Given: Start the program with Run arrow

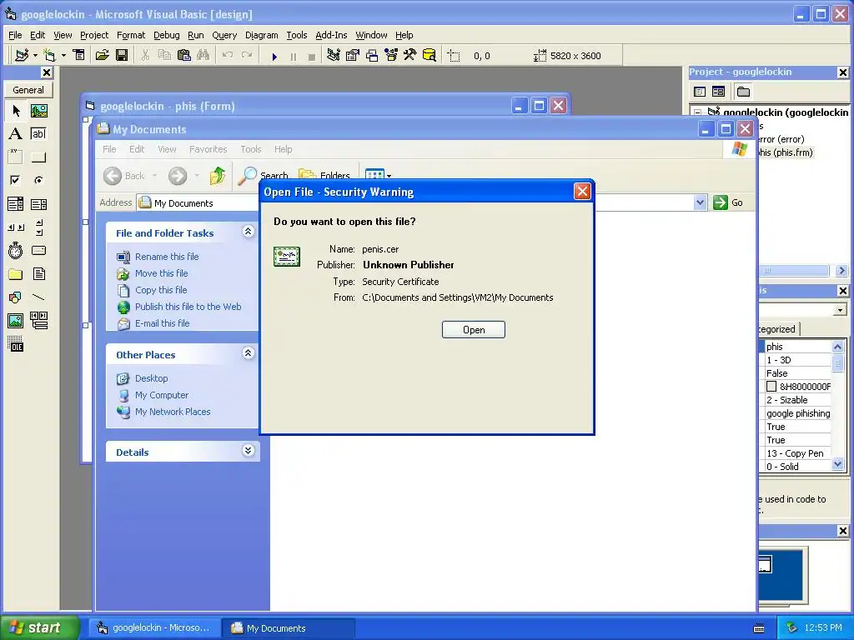Looking at the screenshot, I should point(274,56).
